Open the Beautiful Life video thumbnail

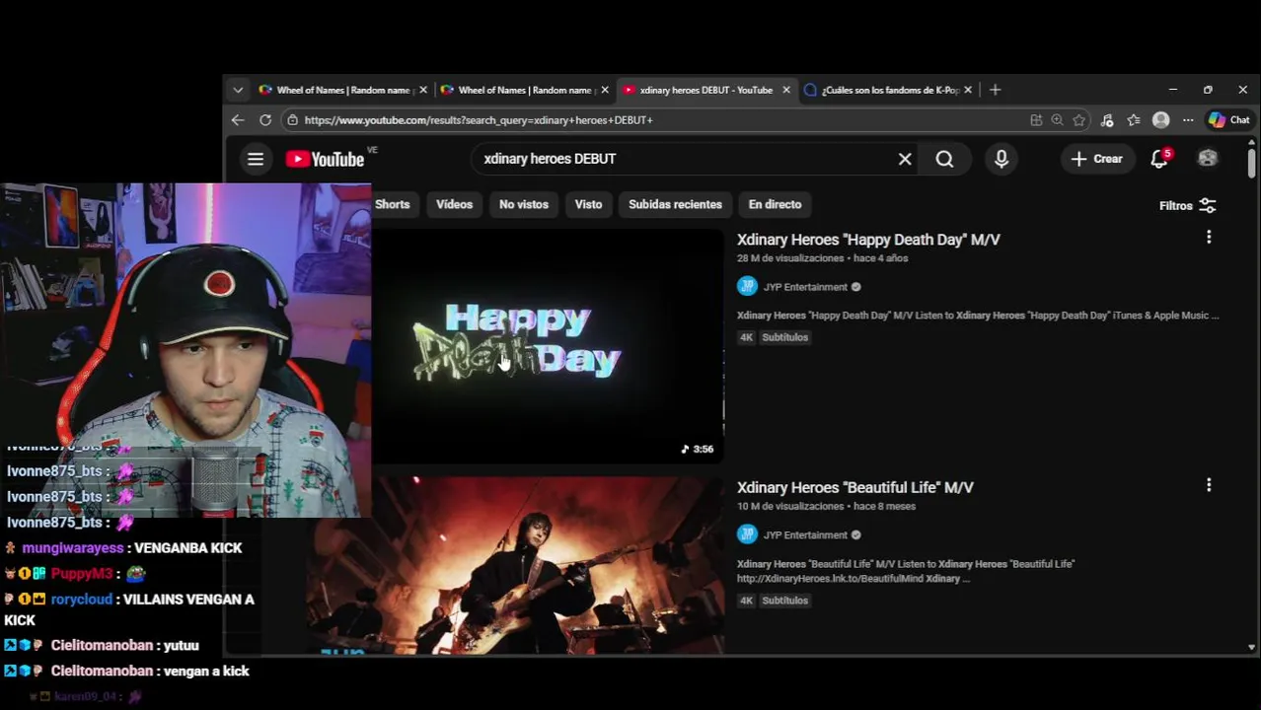click(x=515, y=566)
